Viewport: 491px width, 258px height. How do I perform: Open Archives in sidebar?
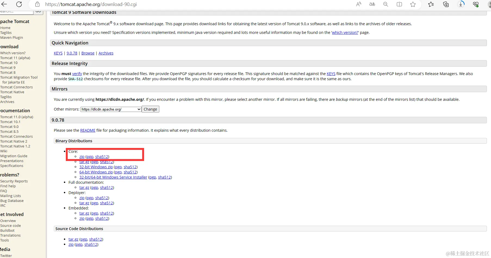tap(7, 102)
